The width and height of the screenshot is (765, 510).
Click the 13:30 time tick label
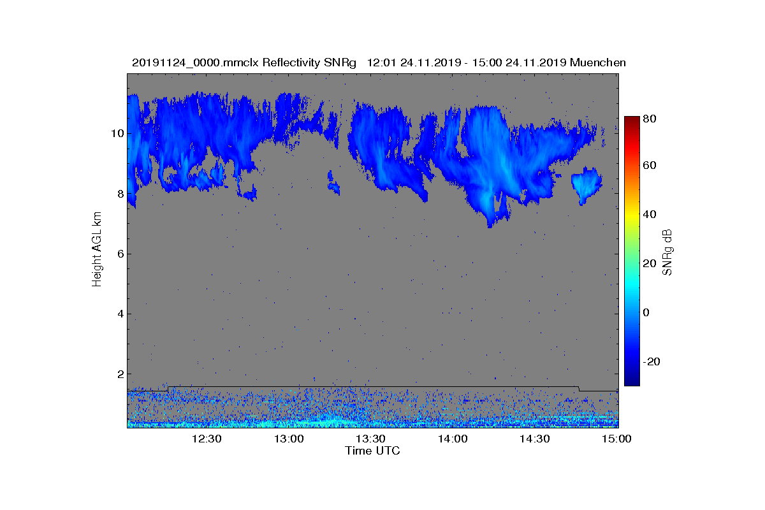[370, 439]
